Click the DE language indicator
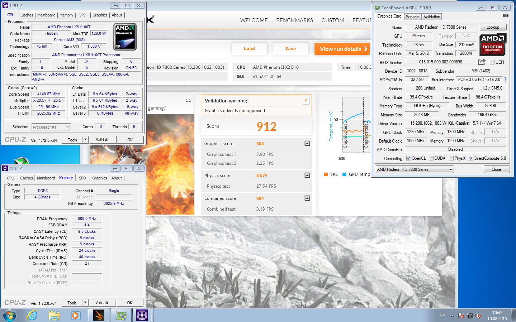The width and height of the screenshot is (516, 322). (442, 314)
